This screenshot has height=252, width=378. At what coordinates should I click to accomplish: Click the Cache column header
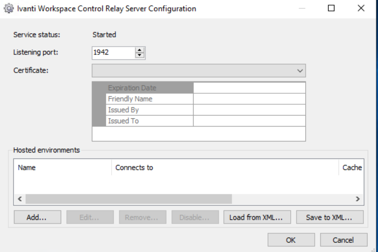pyautogui.click(x=352, y=167)
